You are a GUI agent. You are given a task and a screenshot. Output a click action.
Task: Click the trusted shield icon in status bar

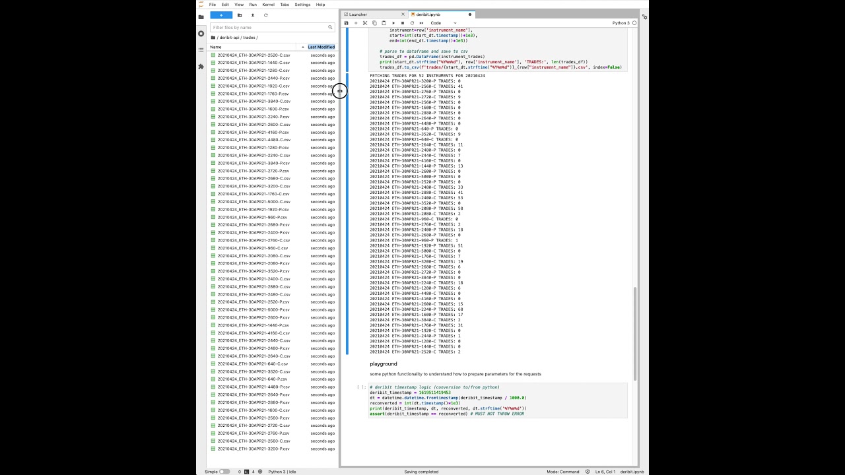pos(587,472)
